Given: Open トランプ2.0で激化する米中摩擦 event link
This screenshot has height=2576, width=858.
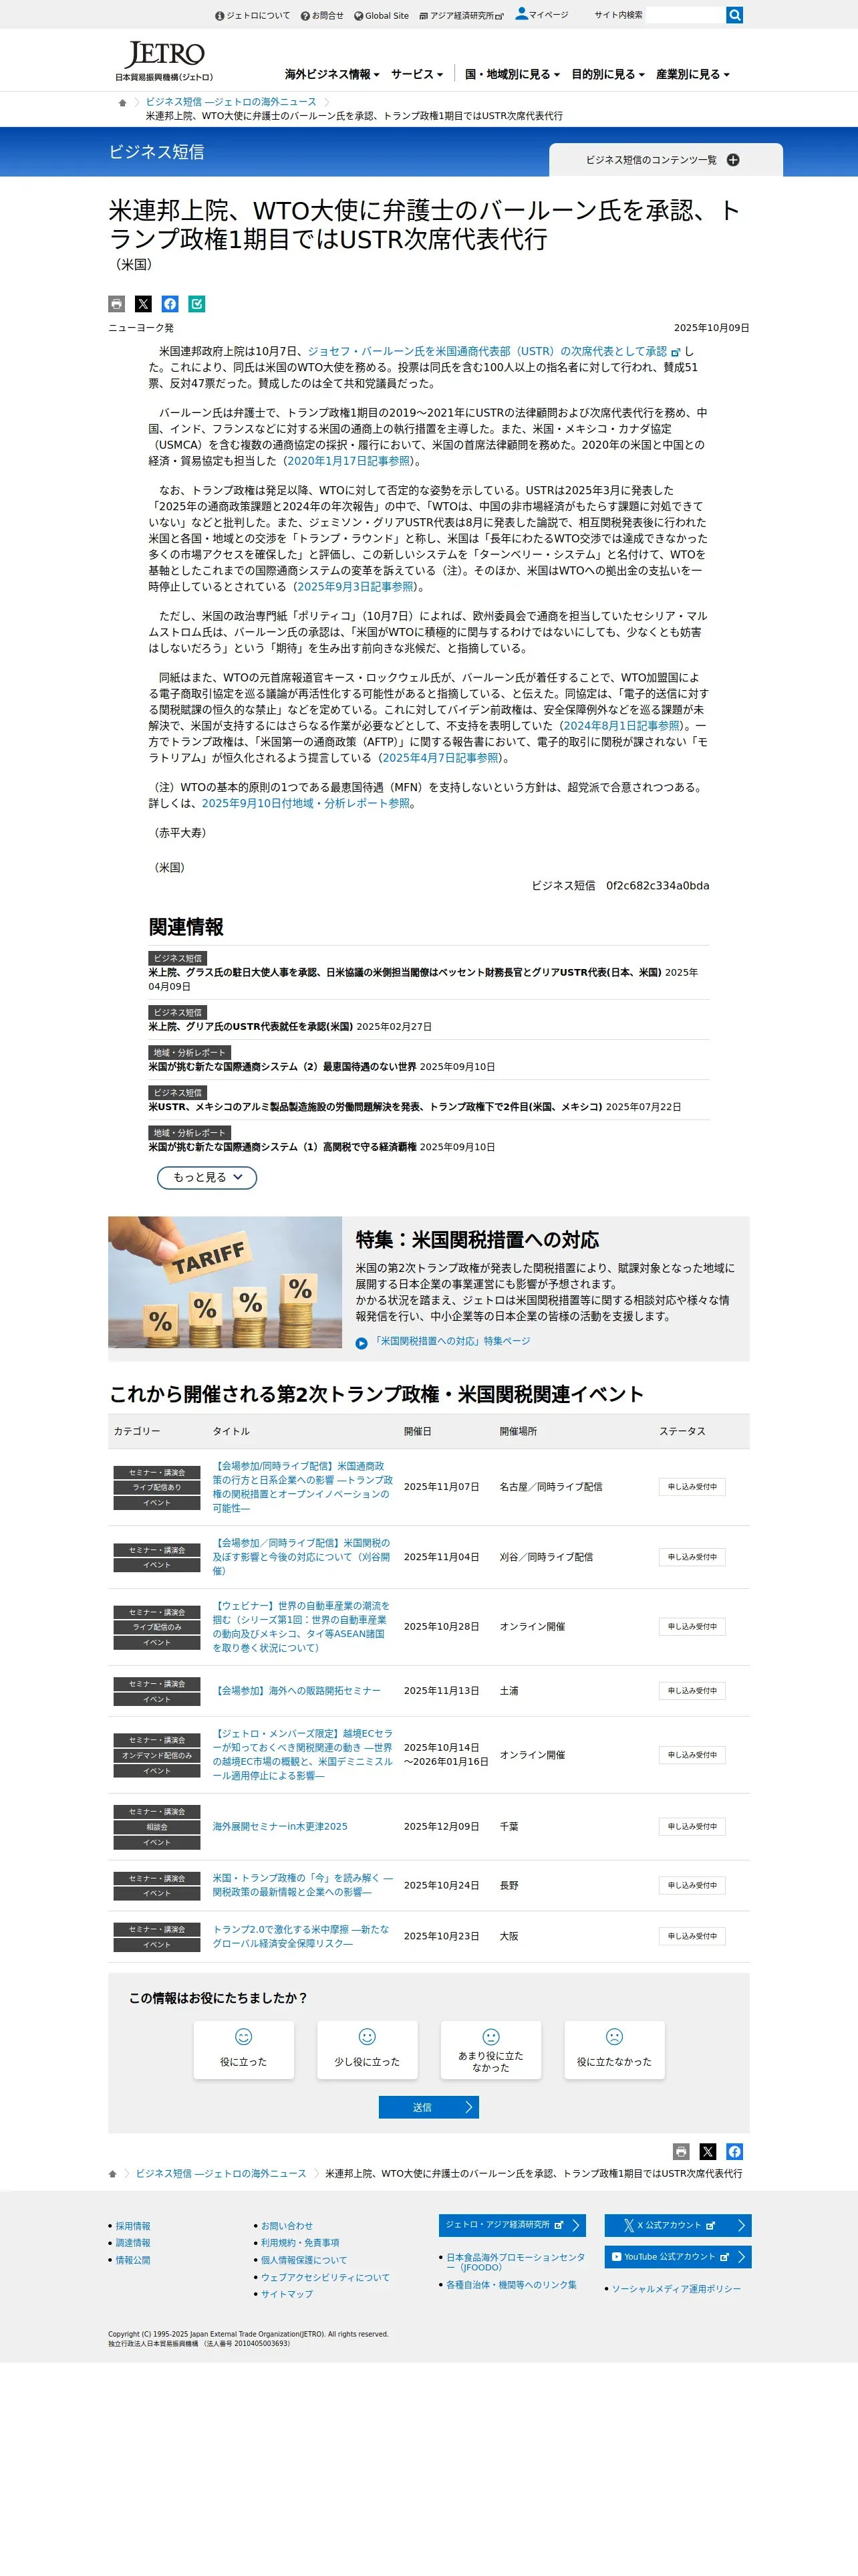Looking at the screenshot, I should pyautogui.click(x=301, y=1936).
